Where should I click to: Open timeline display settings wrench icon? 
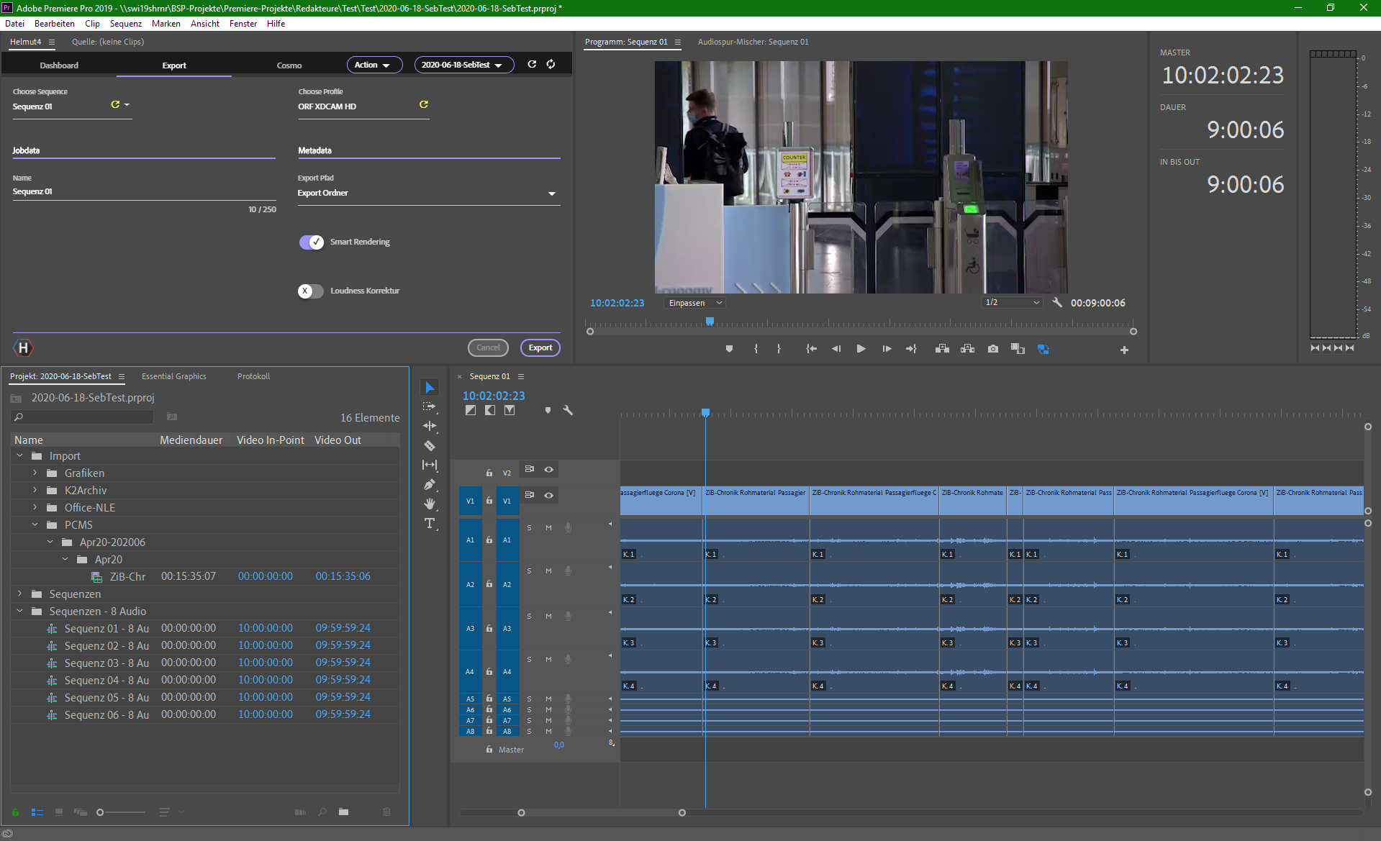coord(568,410)
